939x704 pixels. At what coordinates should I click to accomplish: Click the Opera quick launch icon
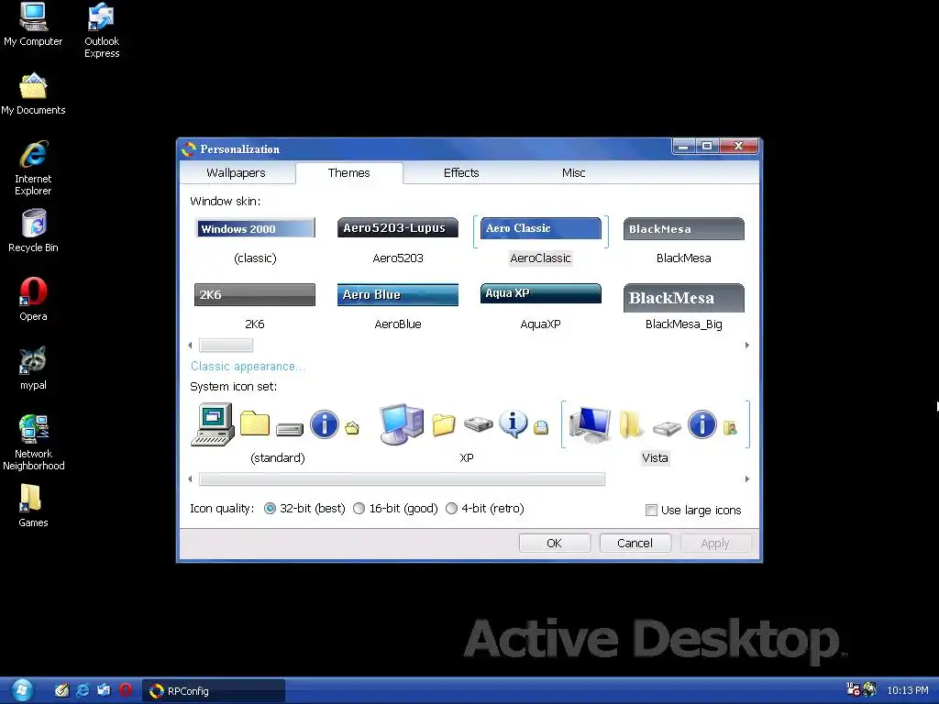[125, 690]
